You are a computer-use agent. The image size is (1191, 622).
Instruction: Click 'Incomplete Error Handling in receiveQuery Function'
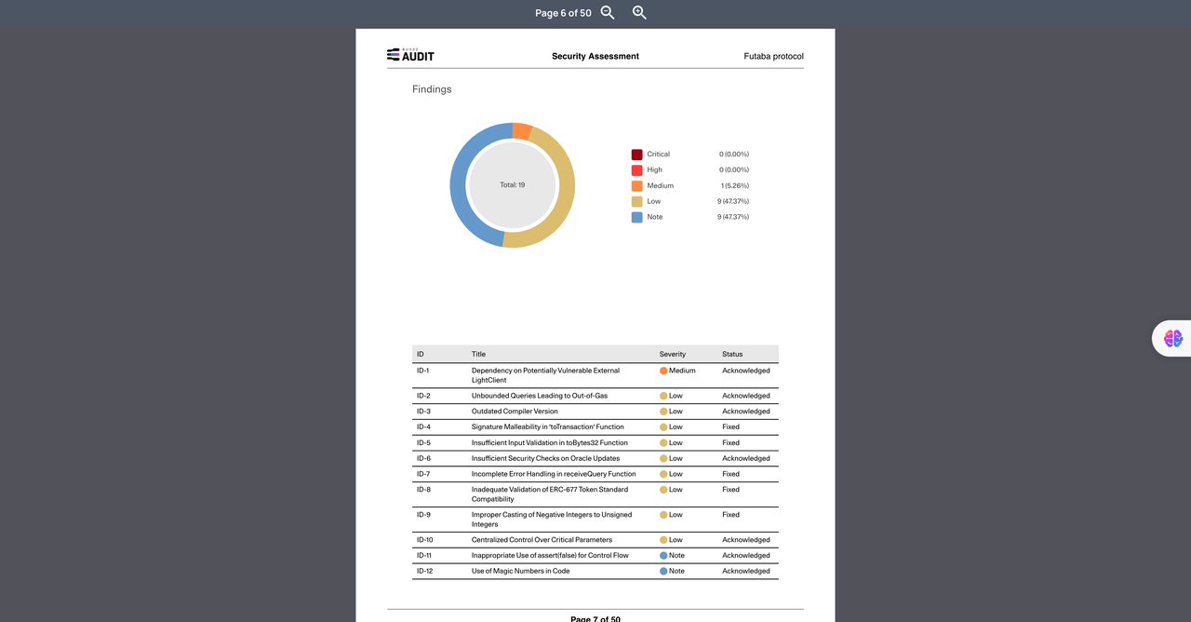(x=554, y=474)
